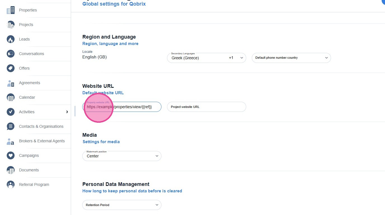
Task: Select Documents menu item
Action: click(29, 170)
